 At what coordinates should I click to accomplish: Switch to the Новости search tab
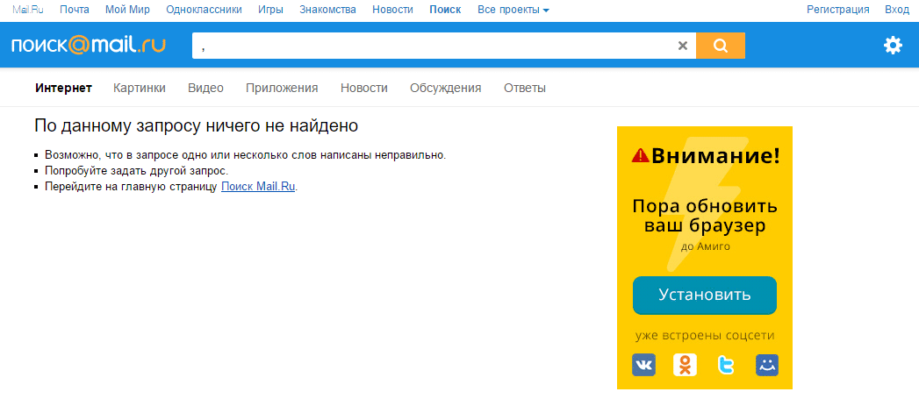coord(364,88)
